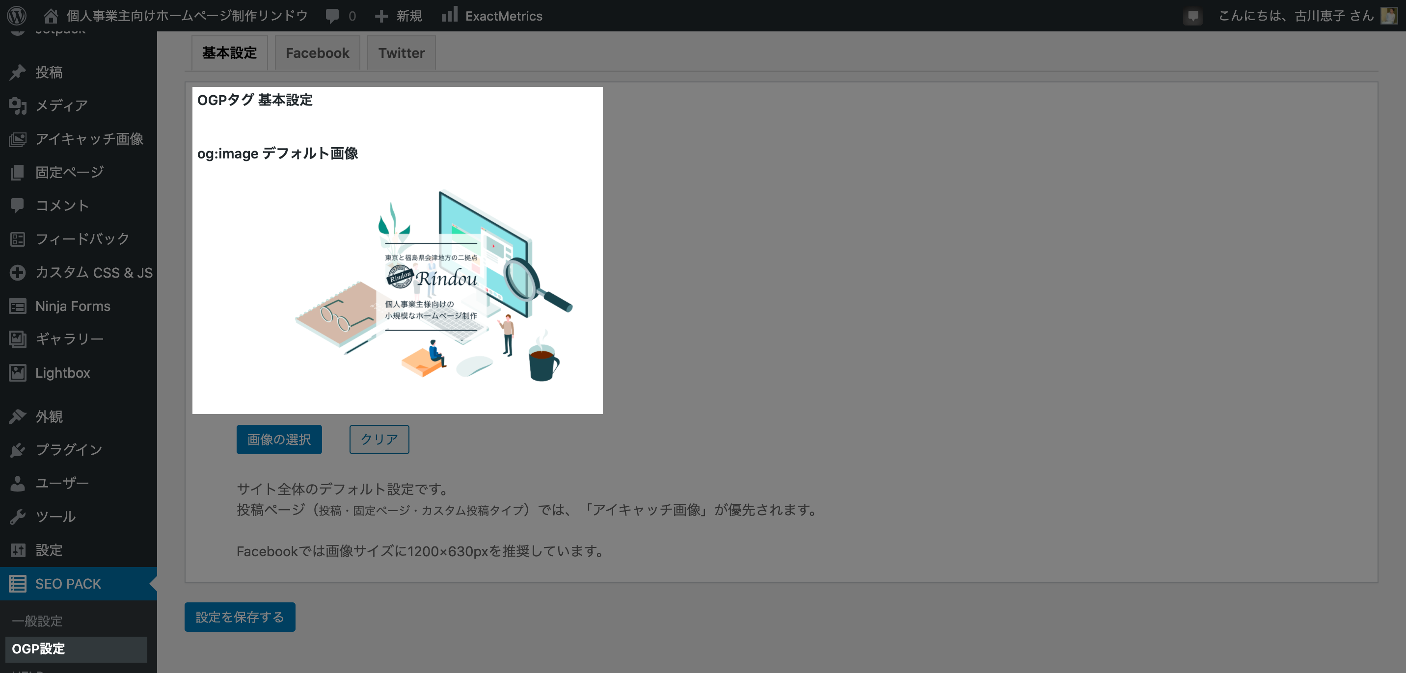Switch to the Facebook tab
1406x673 pixels.
317,53
